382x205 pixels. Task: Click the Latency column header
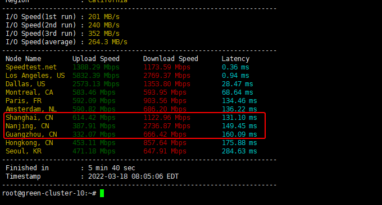[235, 59]
